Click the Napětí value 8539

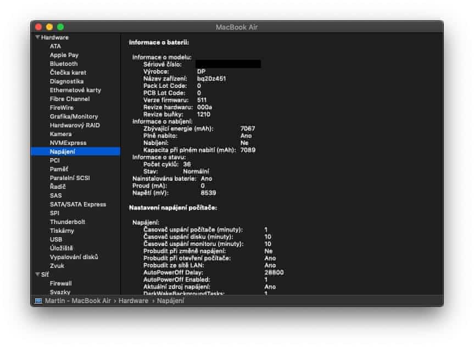pos(209,193)
